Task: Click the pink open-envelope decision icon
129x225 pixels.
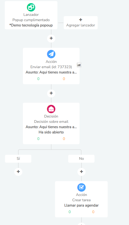Action: (x=51, y=109)
